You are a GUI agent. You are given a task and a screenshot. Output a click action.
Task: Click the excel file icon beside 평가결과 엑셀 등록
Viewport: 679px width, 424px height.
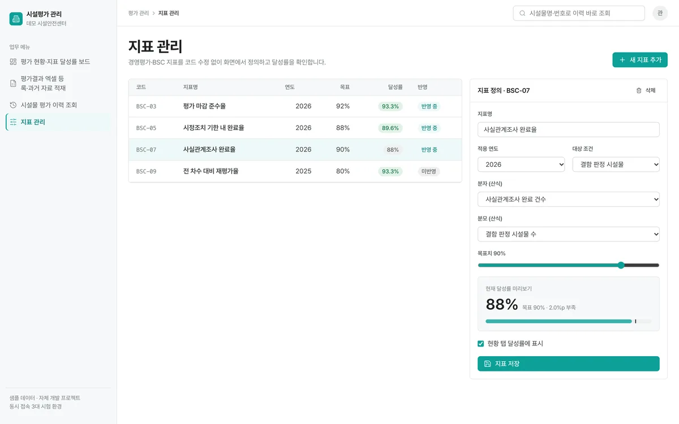(13, 83)
